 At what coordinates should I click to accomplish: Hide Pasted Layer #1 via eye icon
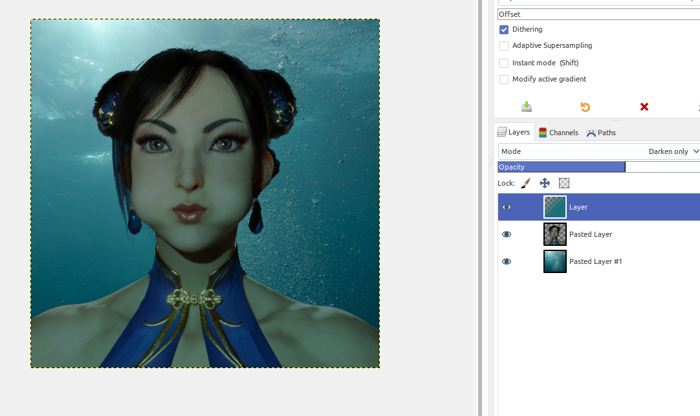click(x=507, y=261)
